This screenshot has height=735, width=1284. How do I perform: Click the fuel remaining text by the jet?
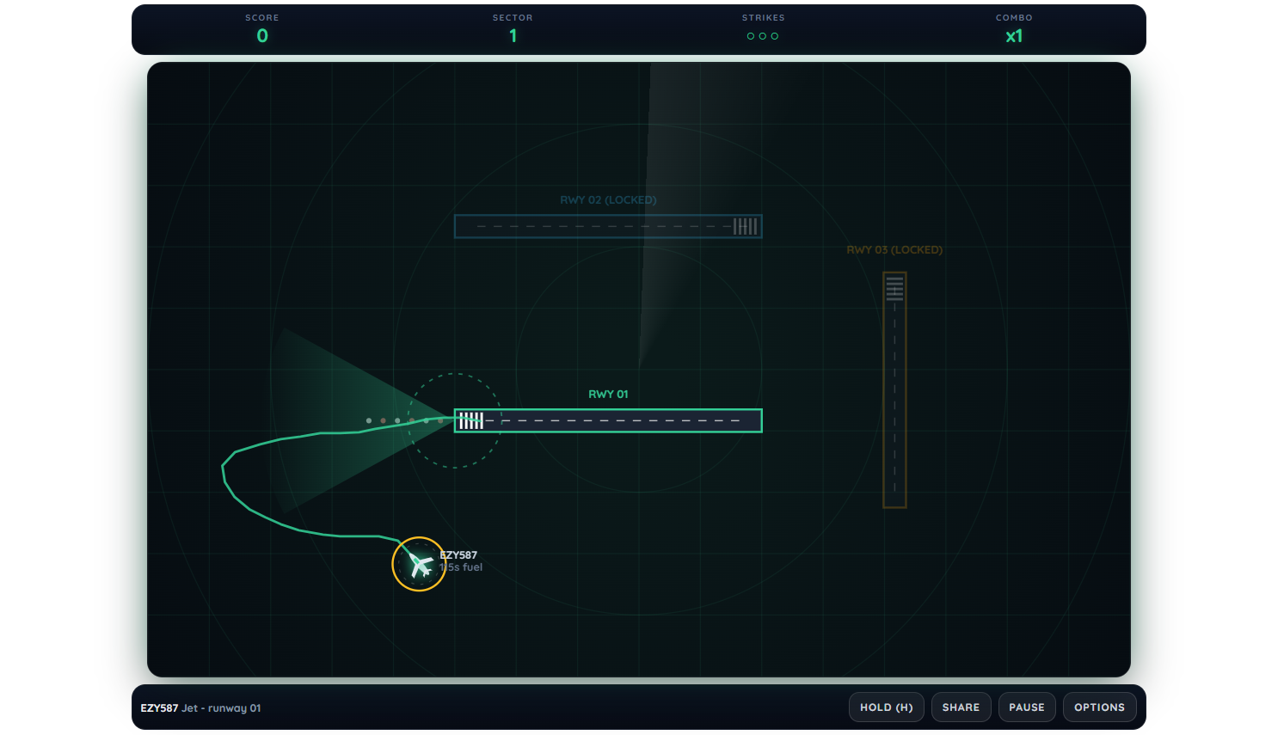tap(462, 567)
